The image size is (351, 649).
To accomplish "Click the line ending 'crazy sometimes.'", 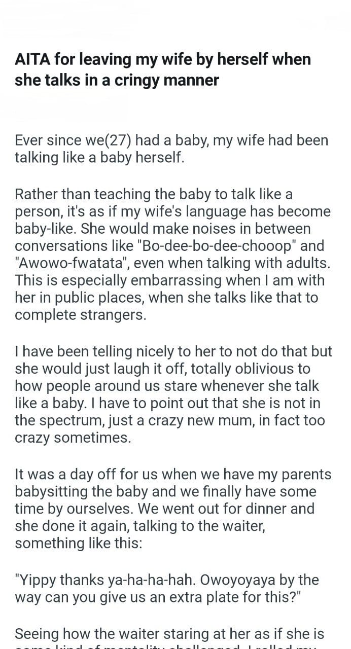I will pos(73,438).
